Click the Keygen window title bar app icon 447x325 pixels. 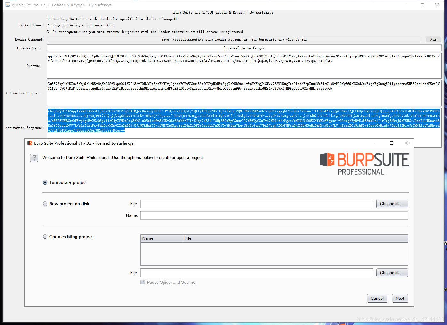pyautogui.click(x=7, y=5)
